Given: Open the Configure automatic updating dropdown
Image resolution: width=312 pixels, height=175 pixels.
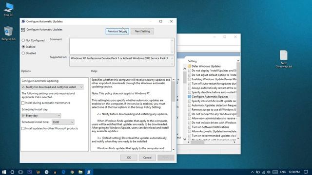Looking at the screenshot, I should point(52,87).
